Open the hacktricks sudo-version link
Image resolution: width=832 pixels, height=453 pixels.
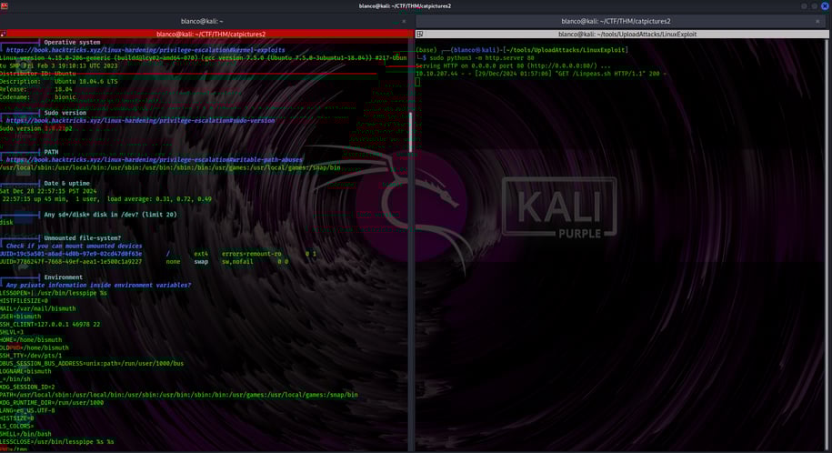tap(140, 121)
